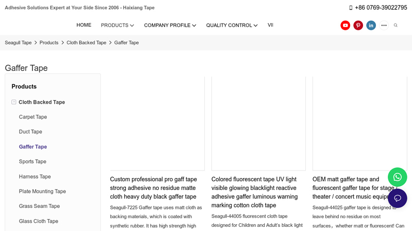The width and height of the screenshot is (412, 231).
Task: Open Products breadcrumb link
Action: point(49,43)
